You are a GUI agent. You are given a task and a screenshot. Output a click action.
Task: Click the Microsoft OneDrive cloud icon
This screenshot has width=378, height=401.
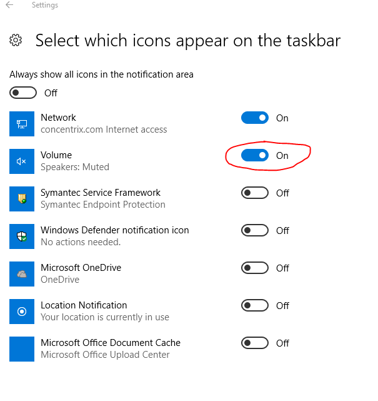tap(22, 274)
